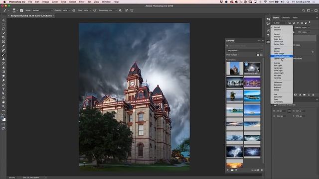Toggle pressure for opacity icon in options bar
This screenshot has height=179, width=319.
(74, 10)
